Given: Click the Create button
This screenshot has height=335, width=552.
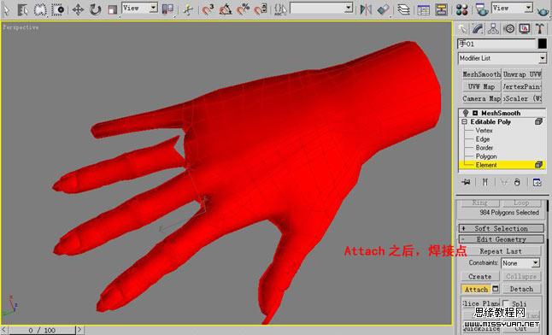Looking at the screenshot, I should point(480,277).
